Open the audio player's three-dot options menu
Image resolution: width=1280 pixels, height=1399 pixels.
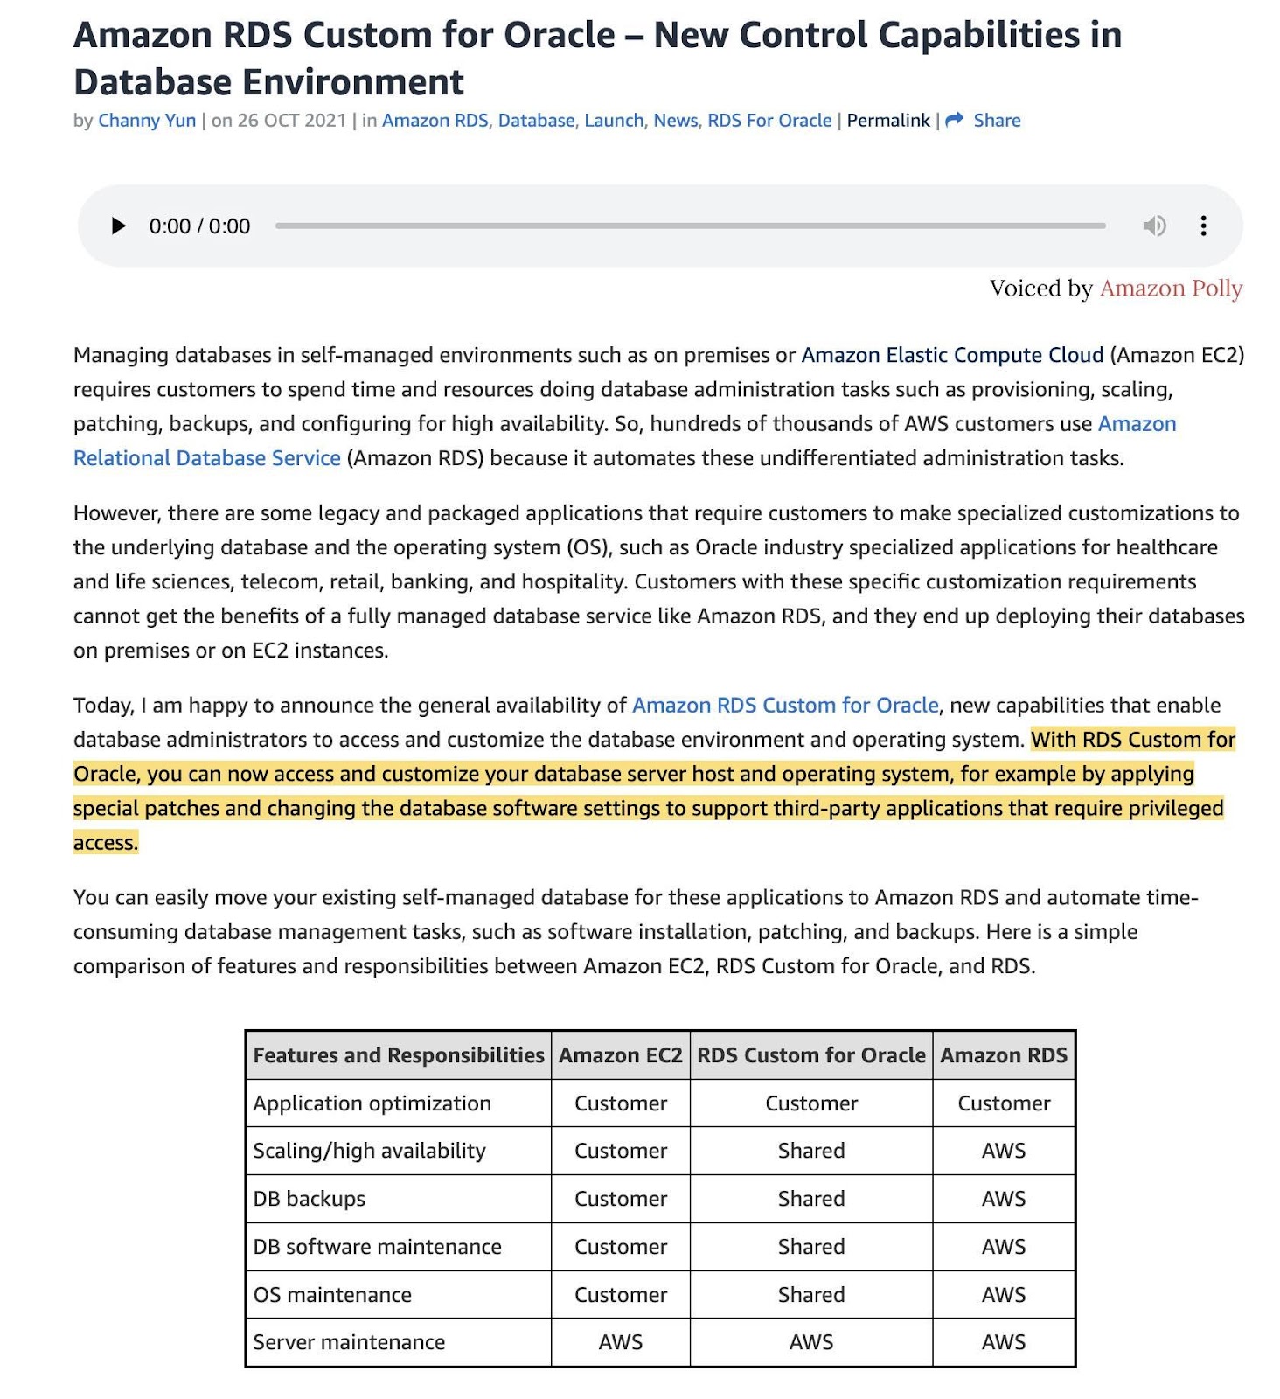pyautogui.click(x=1204, y=226)
